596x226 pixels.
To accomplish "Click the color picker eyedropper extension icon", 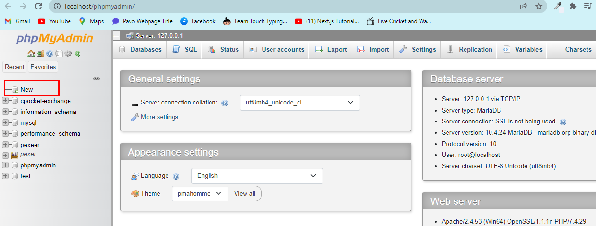I will [558, 6].
